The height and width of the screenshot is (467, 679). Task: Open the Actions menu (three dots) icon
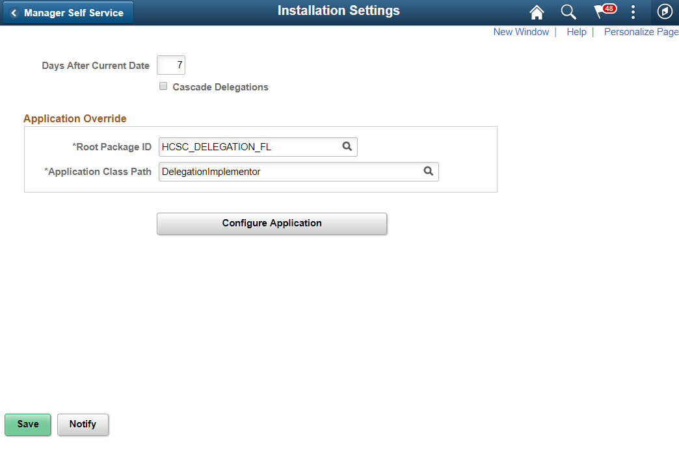tap(633, 12)
